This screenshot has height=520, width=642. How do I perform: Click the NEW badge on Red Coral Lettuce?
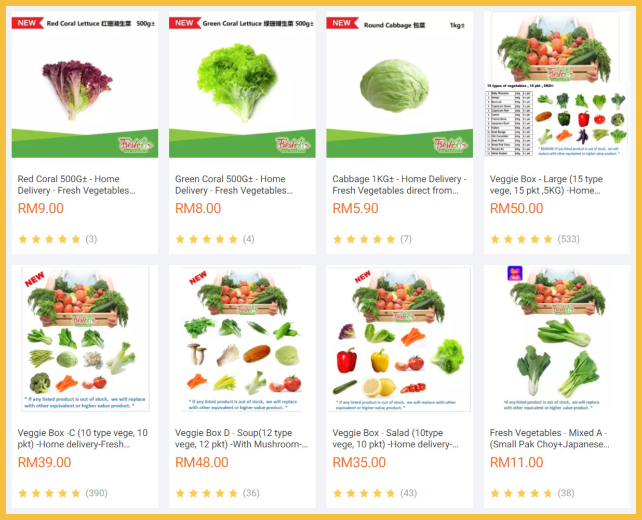click(26, 23)
